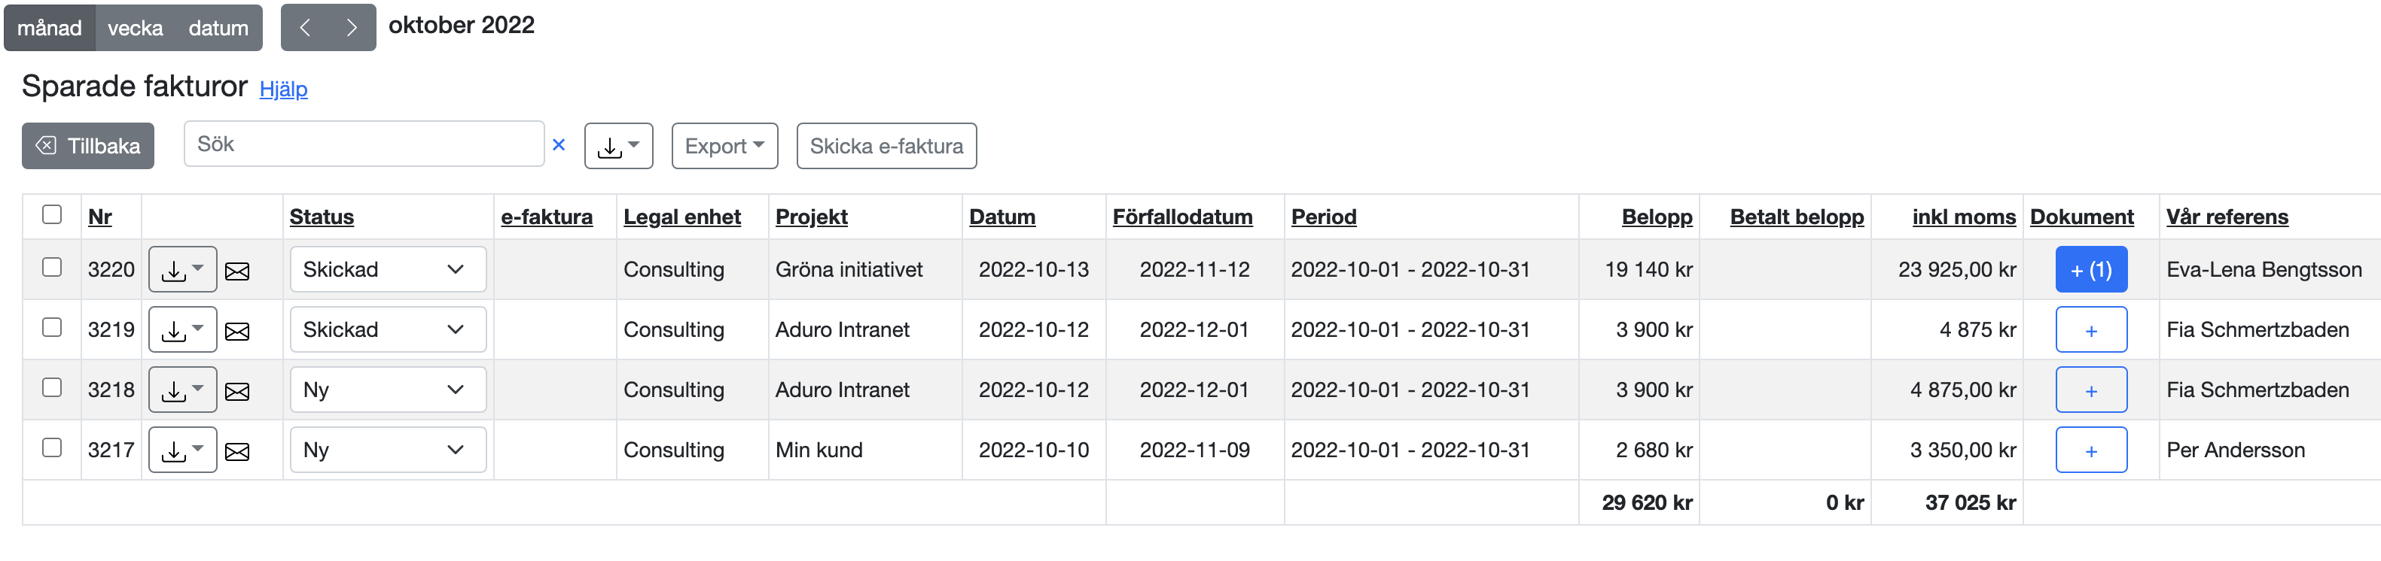The image size is (2381, 561).
Task: Click the envelope icon for invoice 3220
Action: 237,271
